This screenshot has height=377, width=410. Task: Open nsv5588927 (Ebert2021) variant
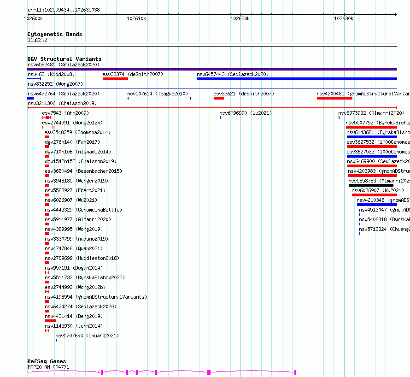tap(75, 190)
